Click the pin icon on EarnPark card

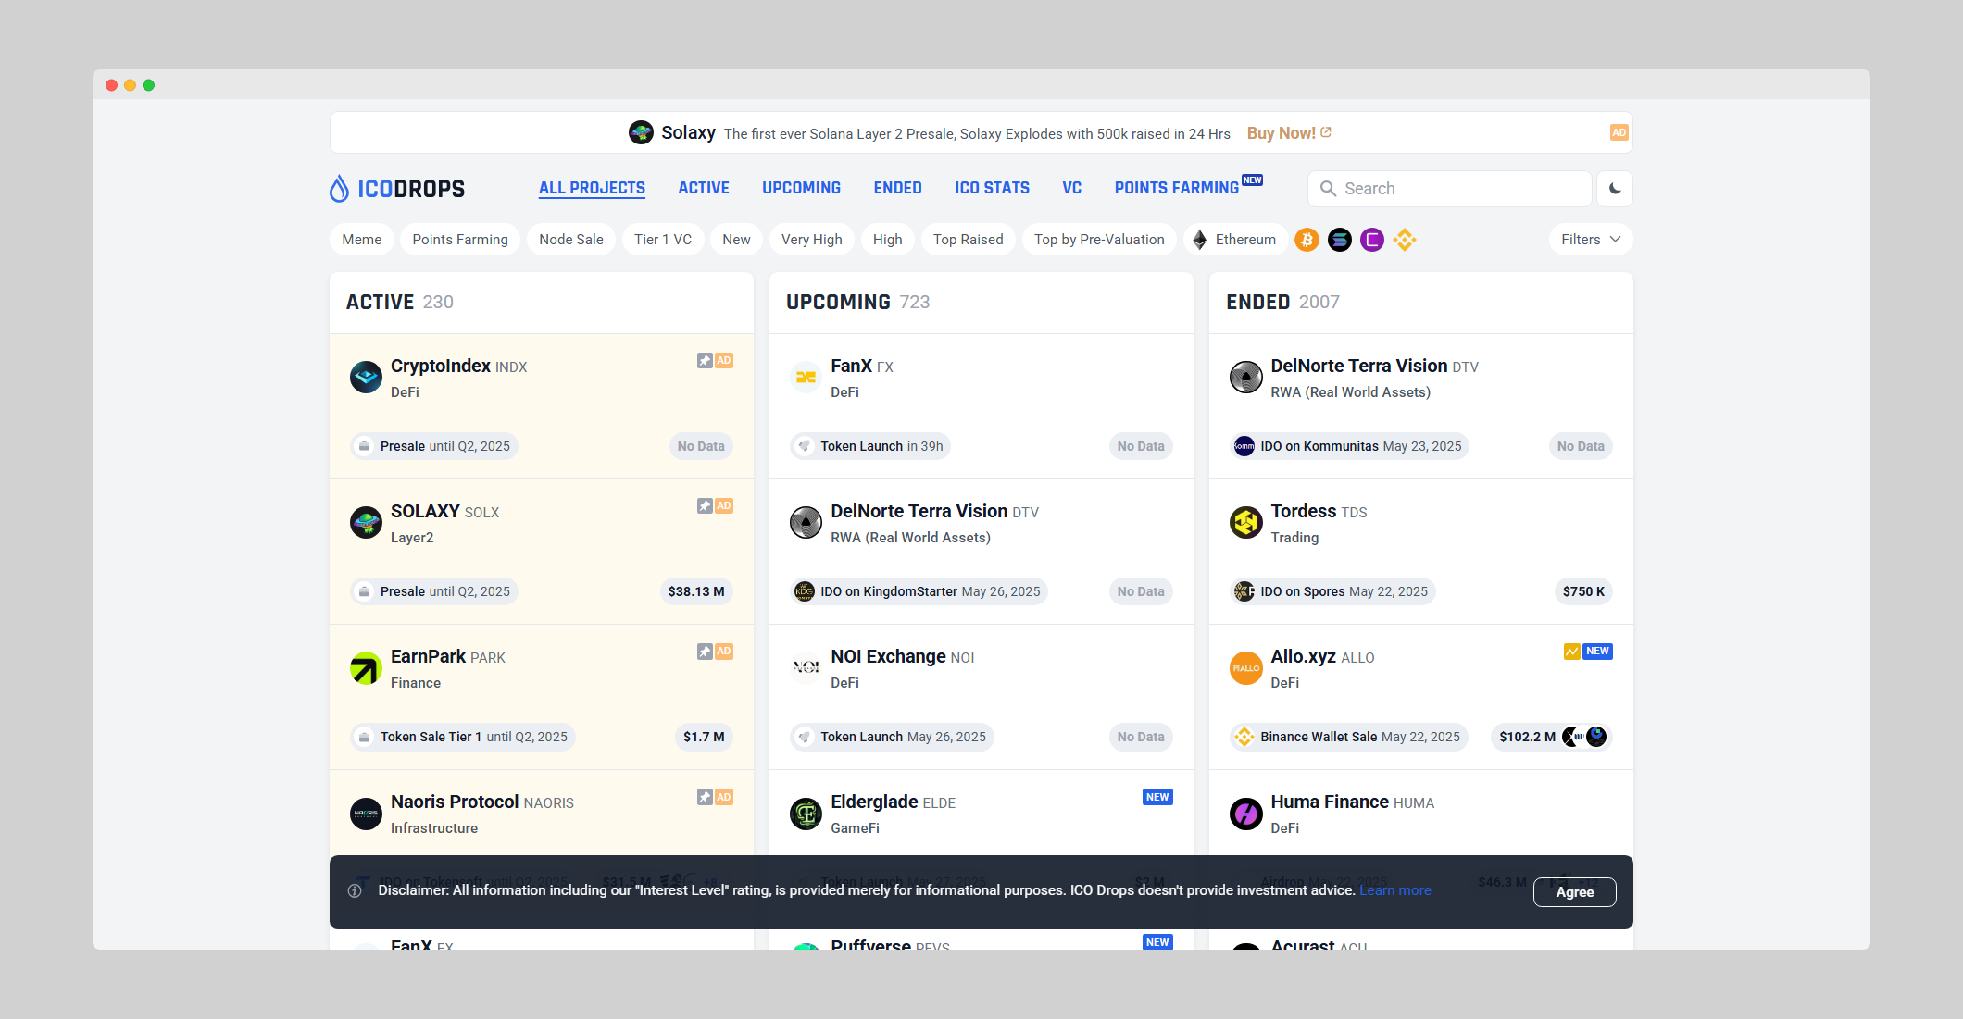click(x=705, y=652)
